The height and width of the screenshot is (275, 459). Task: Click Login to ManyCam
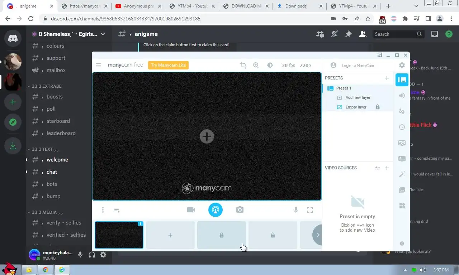point(358,66)
